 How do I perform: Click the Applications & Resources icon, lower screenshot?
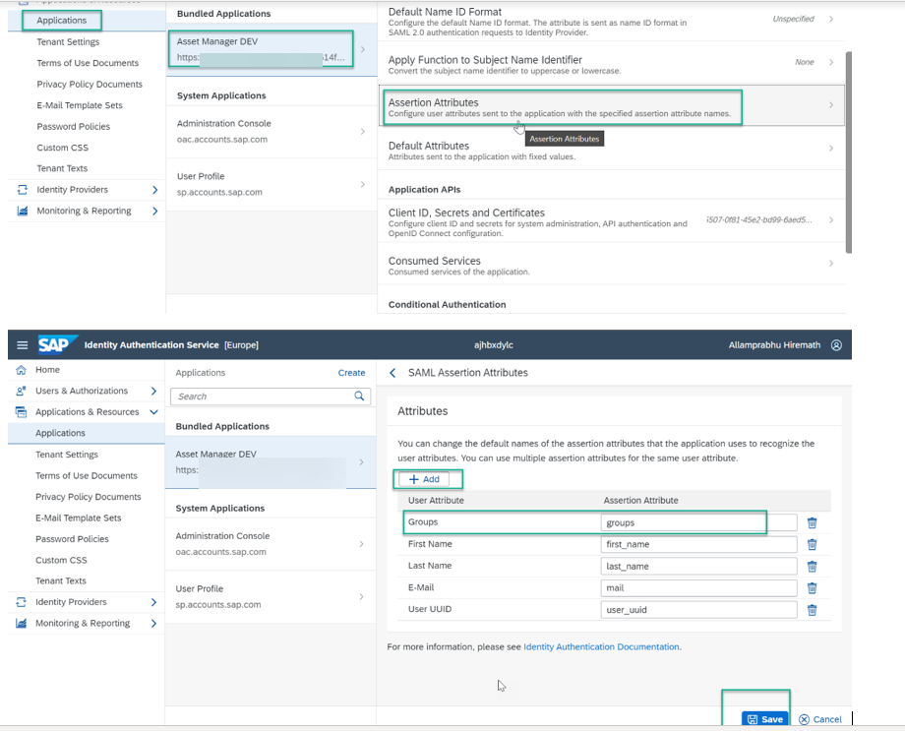pyautogui.click(x=21, y=412)
